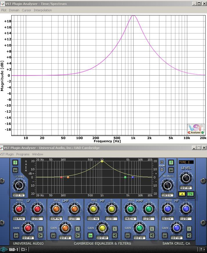Toggle the master IN button under LEVEL
Screen dimensions: 207x253
(190, 194)
